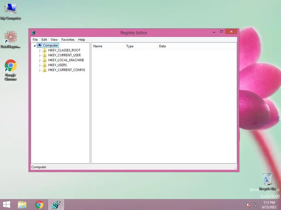Image resolution: width=281 pixels, height=210 pixels.
Task: Expand HKEY_USERS arrow
Action: (40, 65)
